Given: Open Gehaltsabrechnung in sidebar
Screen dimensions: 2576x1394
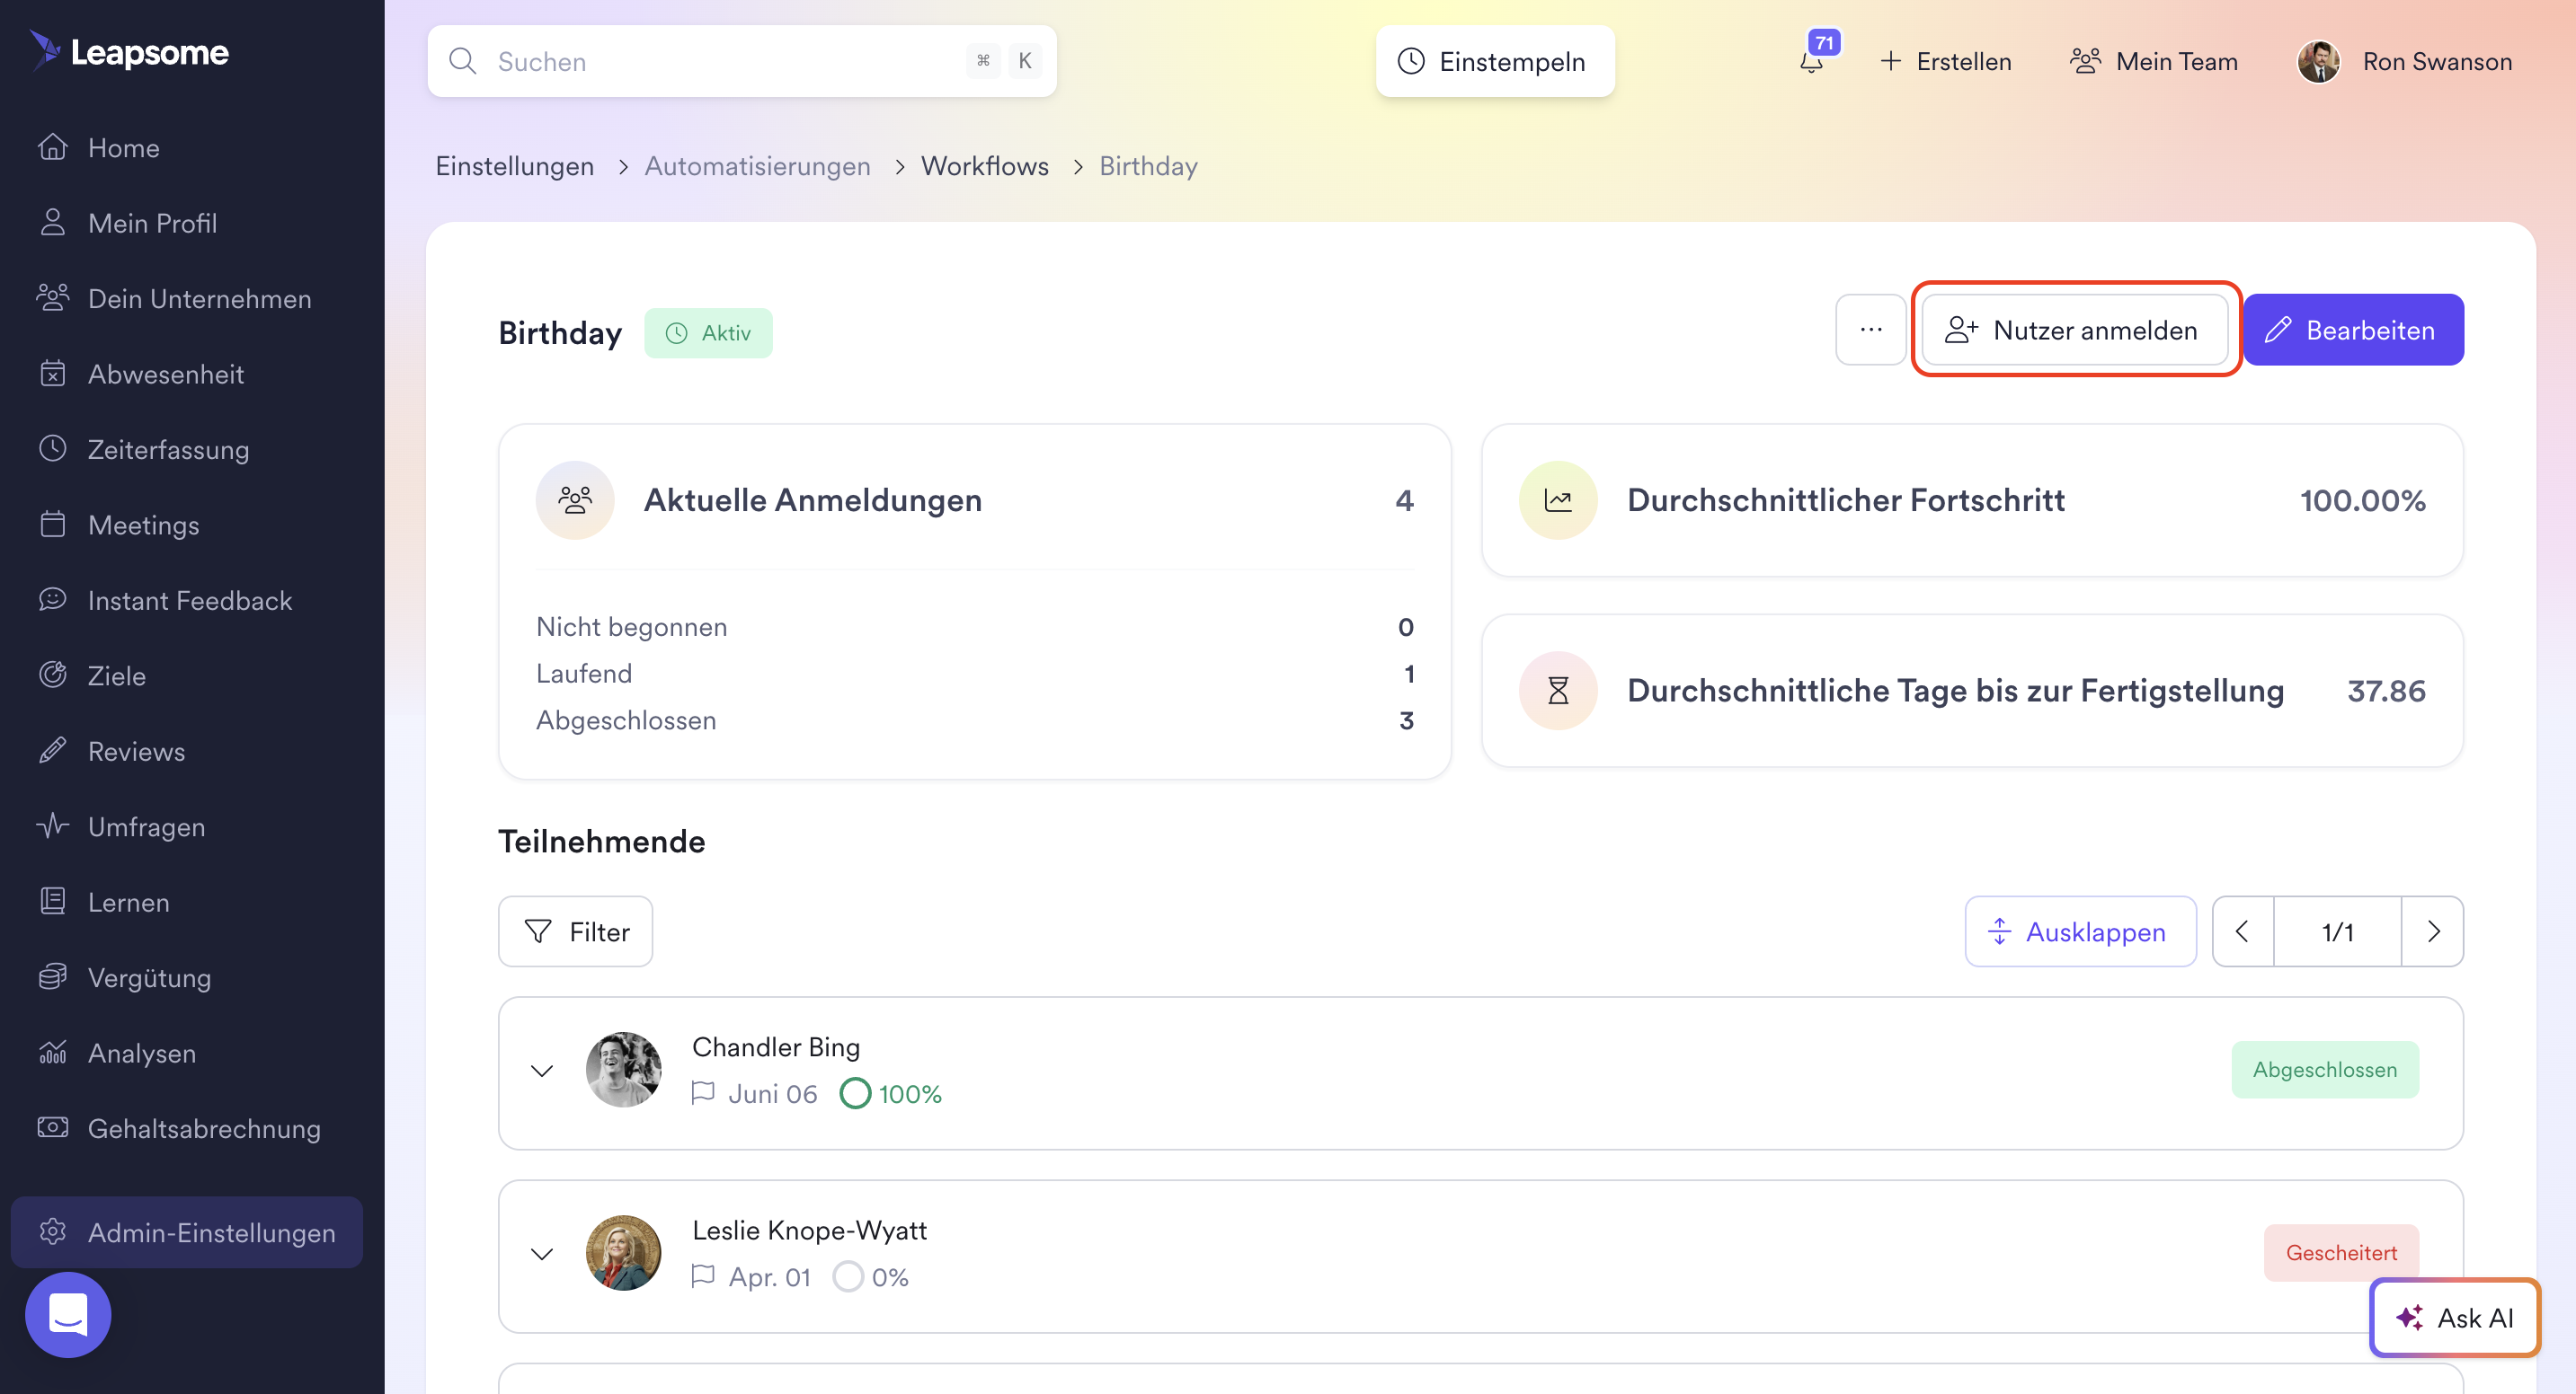Looking at the screenshot, I should point(204,1128).
